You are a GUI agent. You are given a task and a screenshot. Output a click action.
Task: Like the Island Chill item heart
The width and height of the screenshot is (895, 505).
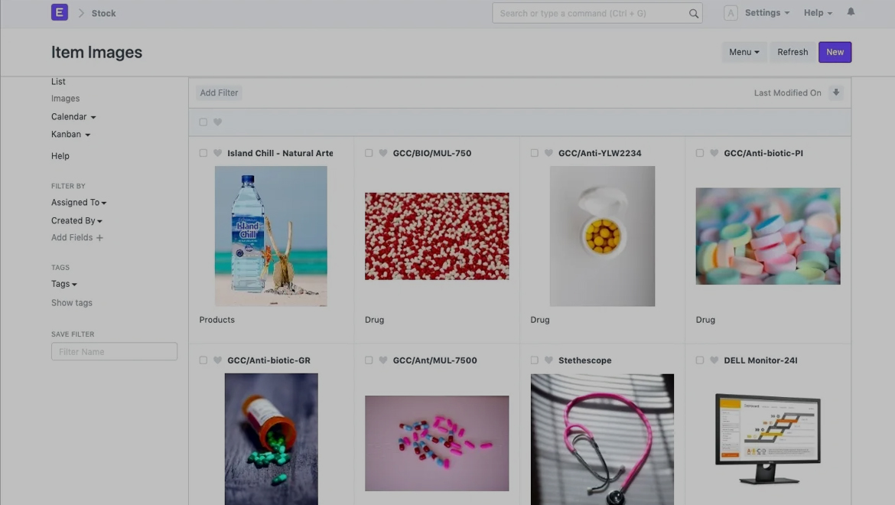point(217,153)
